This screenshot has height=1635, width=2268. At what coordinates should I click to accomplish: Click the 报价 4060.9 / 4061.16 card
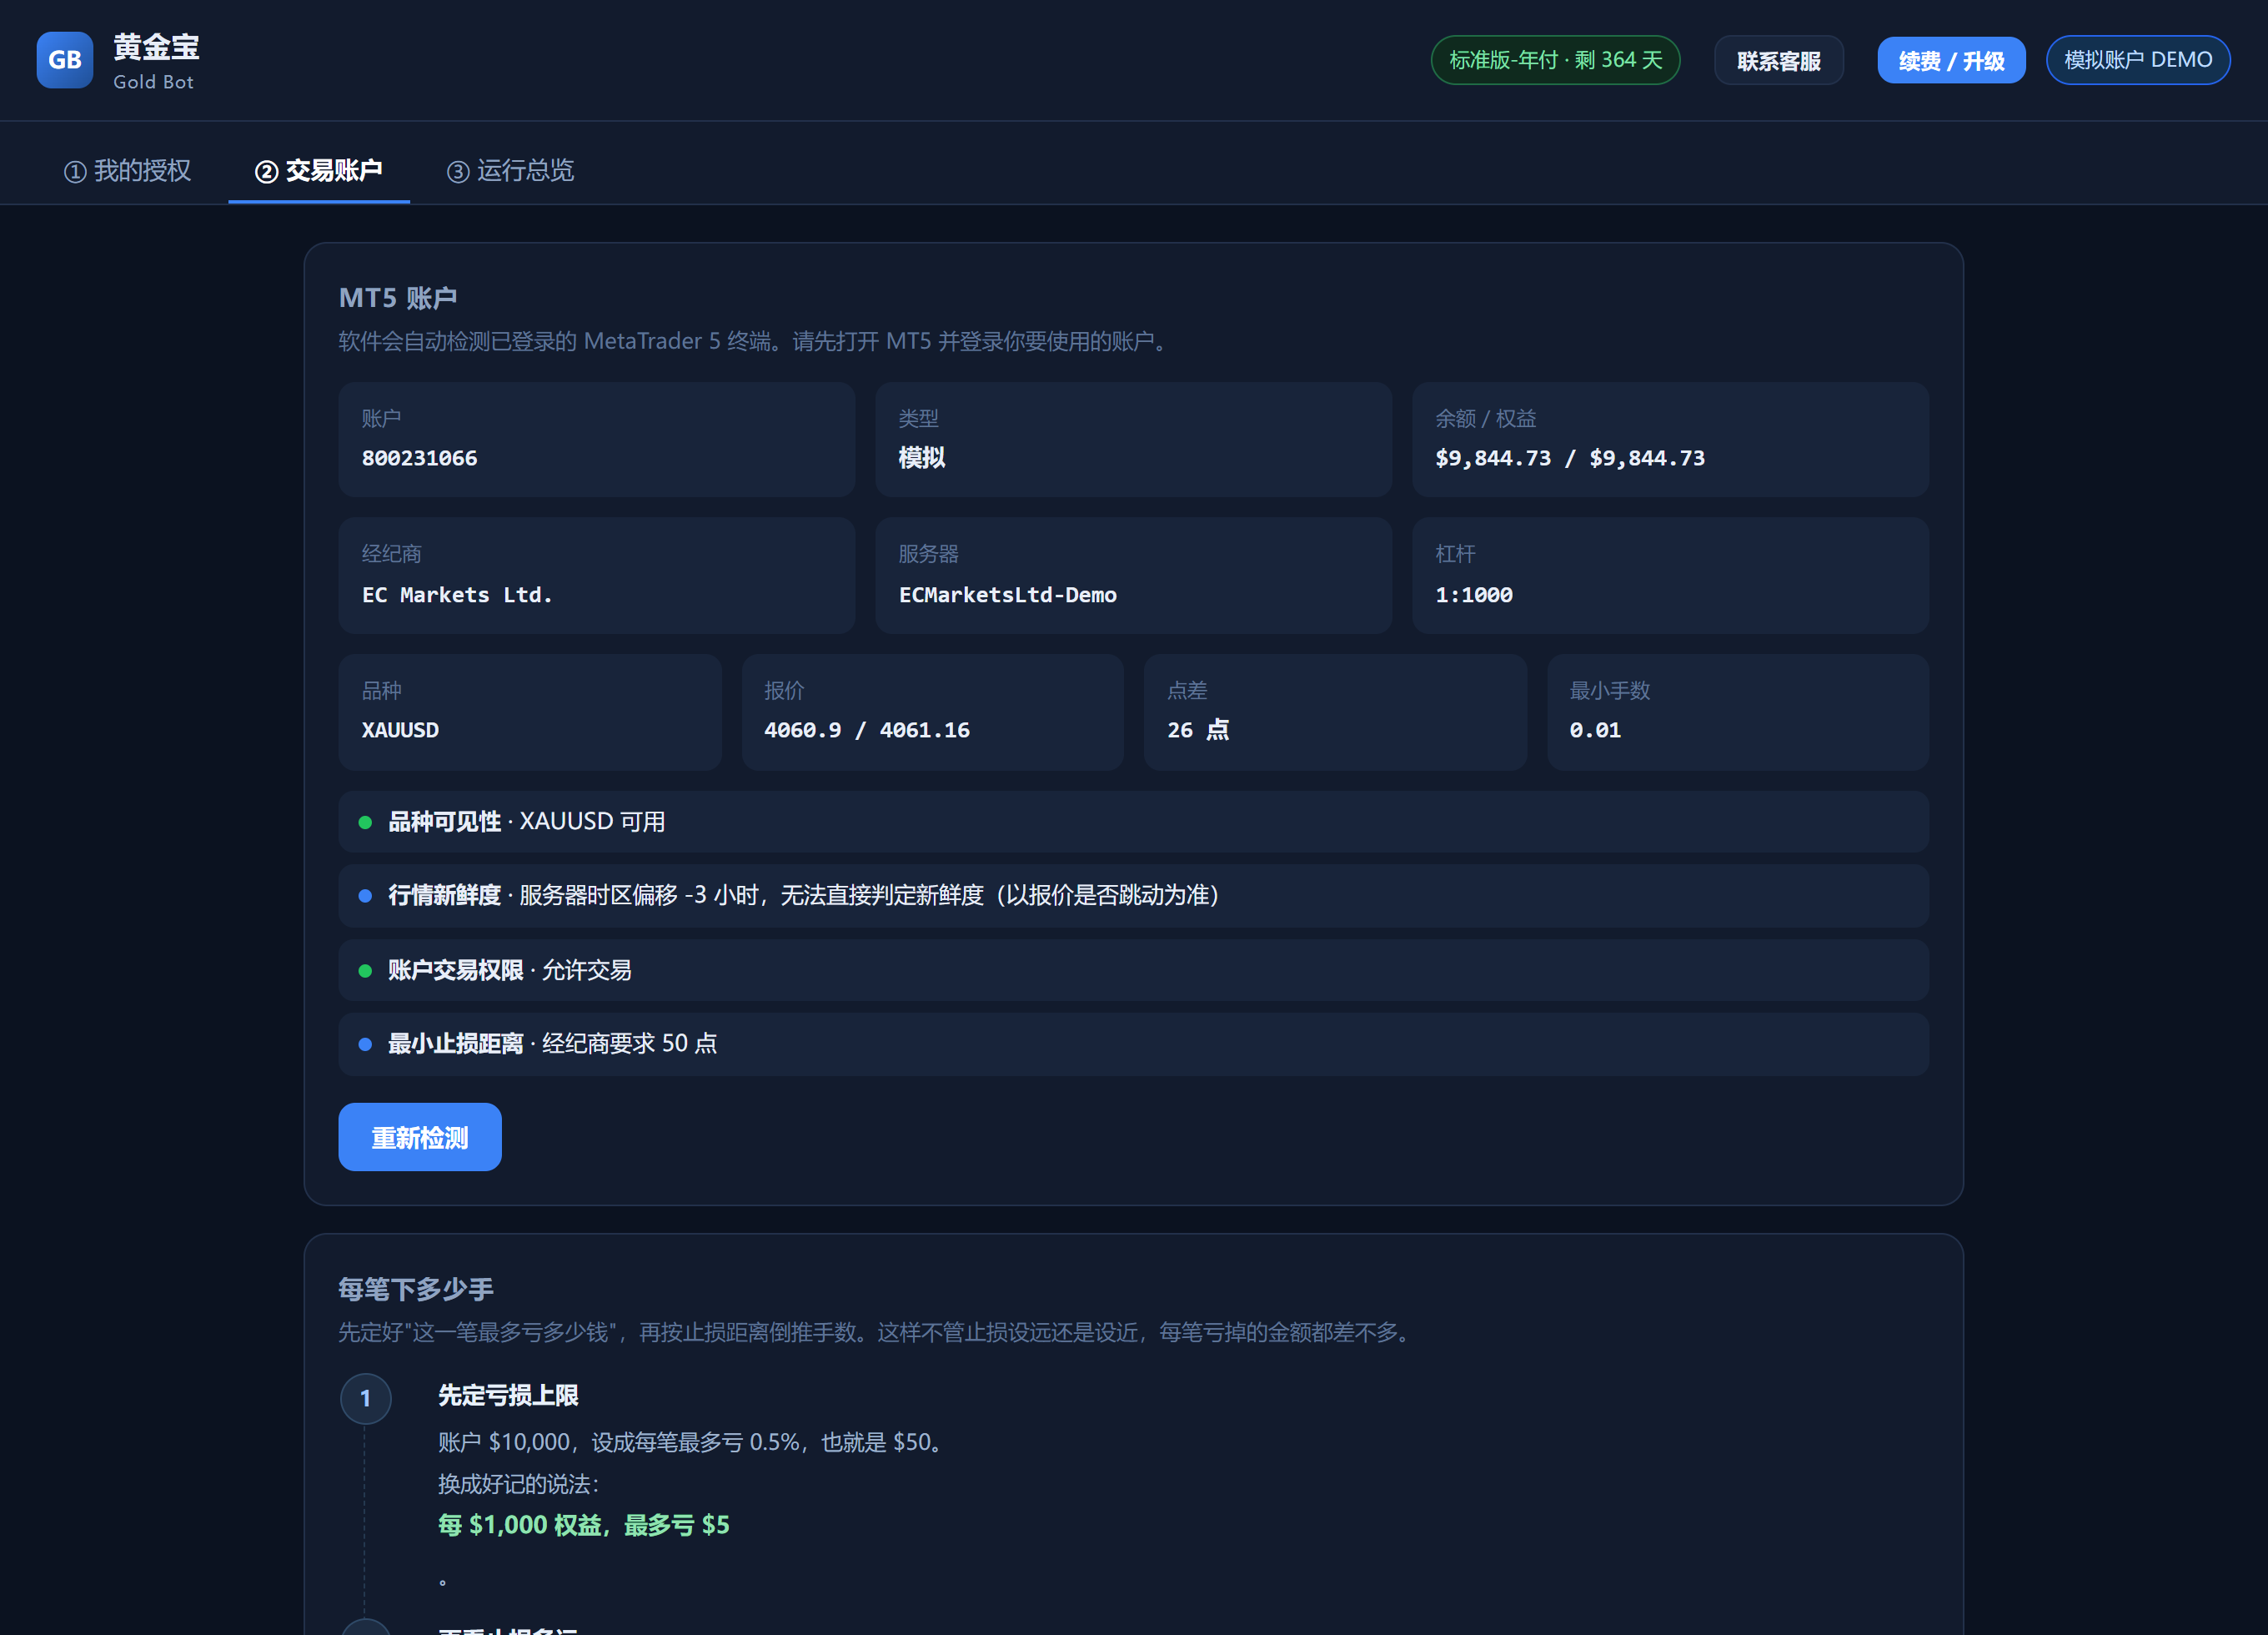pos(933,712)
